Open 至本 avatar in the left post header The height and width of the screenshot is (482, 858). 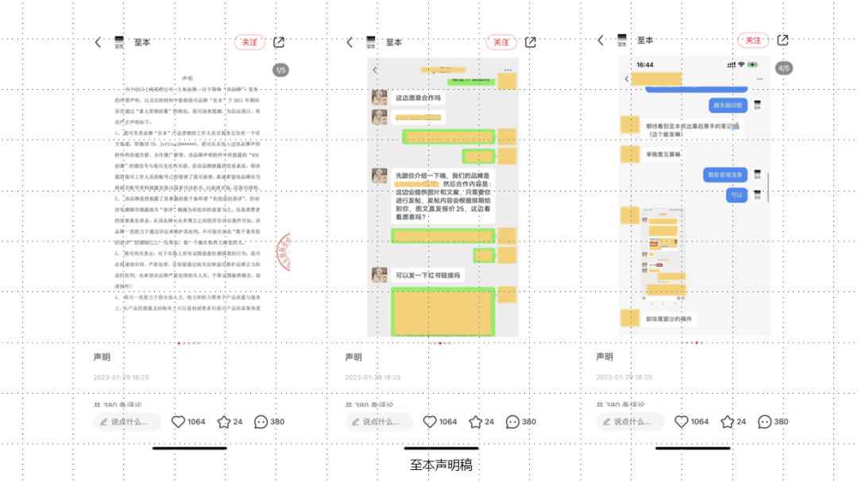click(x=119, y=42)
